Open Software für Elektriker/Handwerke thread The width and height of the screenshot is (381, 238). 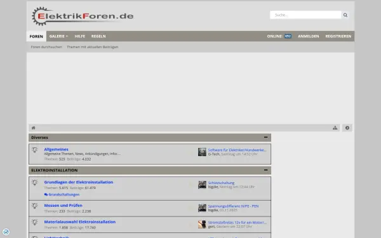click(x=237, y=150)
